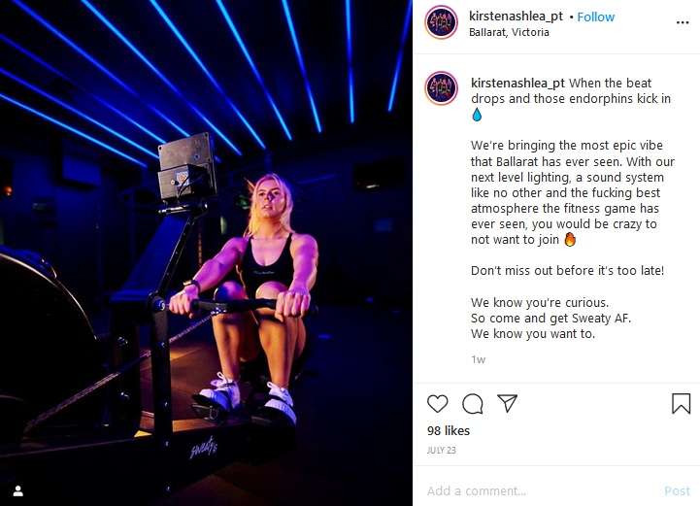Open the three-dot more options menu

683,22
